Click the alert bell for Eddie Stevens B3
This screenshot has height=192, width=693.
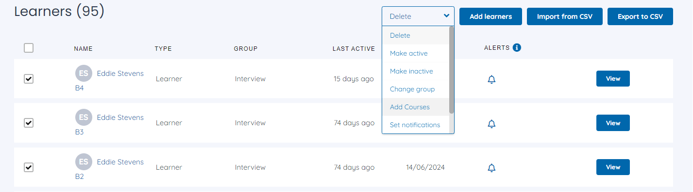coord(491,124)
